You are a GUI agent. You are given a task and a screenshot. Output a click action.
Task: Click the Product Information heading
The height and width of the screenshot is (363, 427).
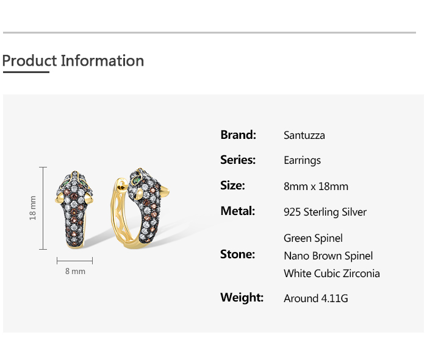(x=73, y=61)
